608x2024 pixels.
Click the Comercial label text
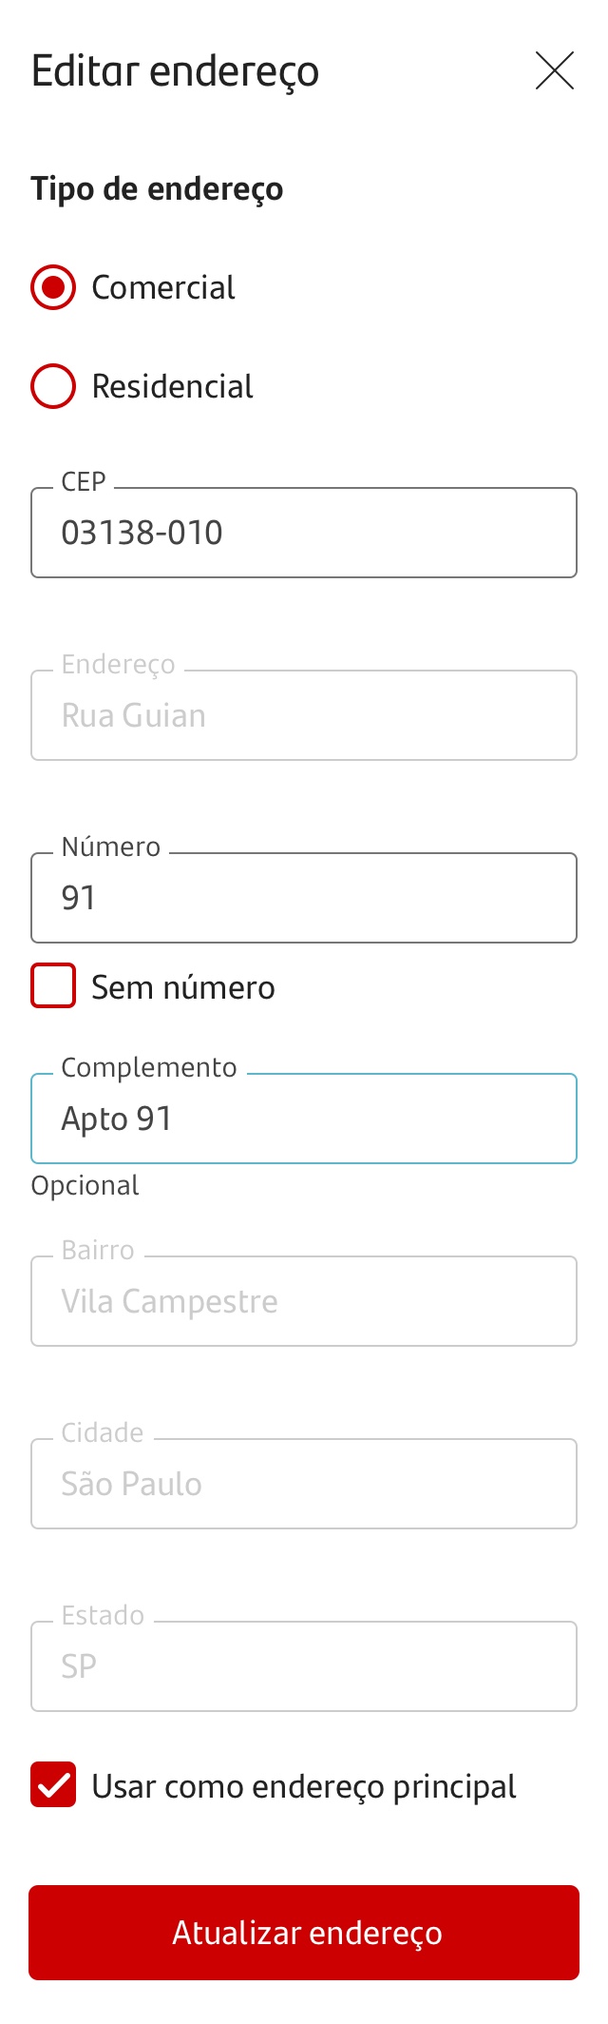[x=163, y=287]
